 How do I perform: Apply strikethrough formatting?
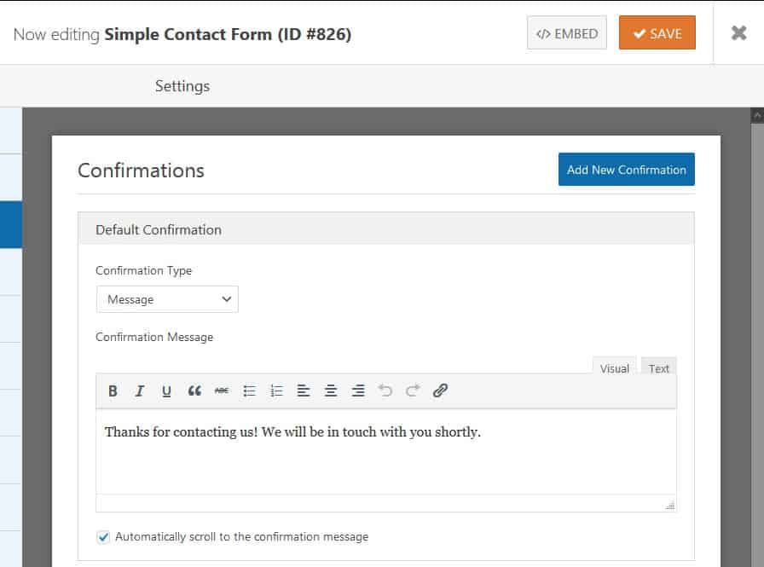(222, 391)
